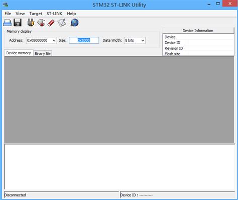Viewport: 238px width, 200px height.
Task: Connect to the target with plug icon
Action: 31,23
